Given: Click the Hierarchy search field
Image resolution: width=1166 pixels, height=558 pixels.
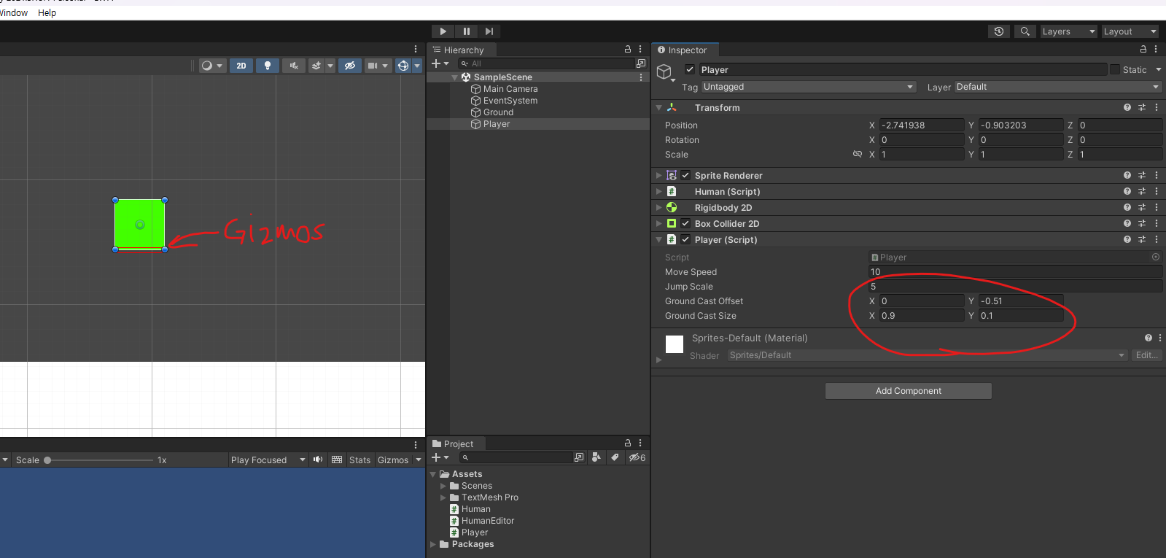Looking at the screenshot, I should [x=547, y=63].
